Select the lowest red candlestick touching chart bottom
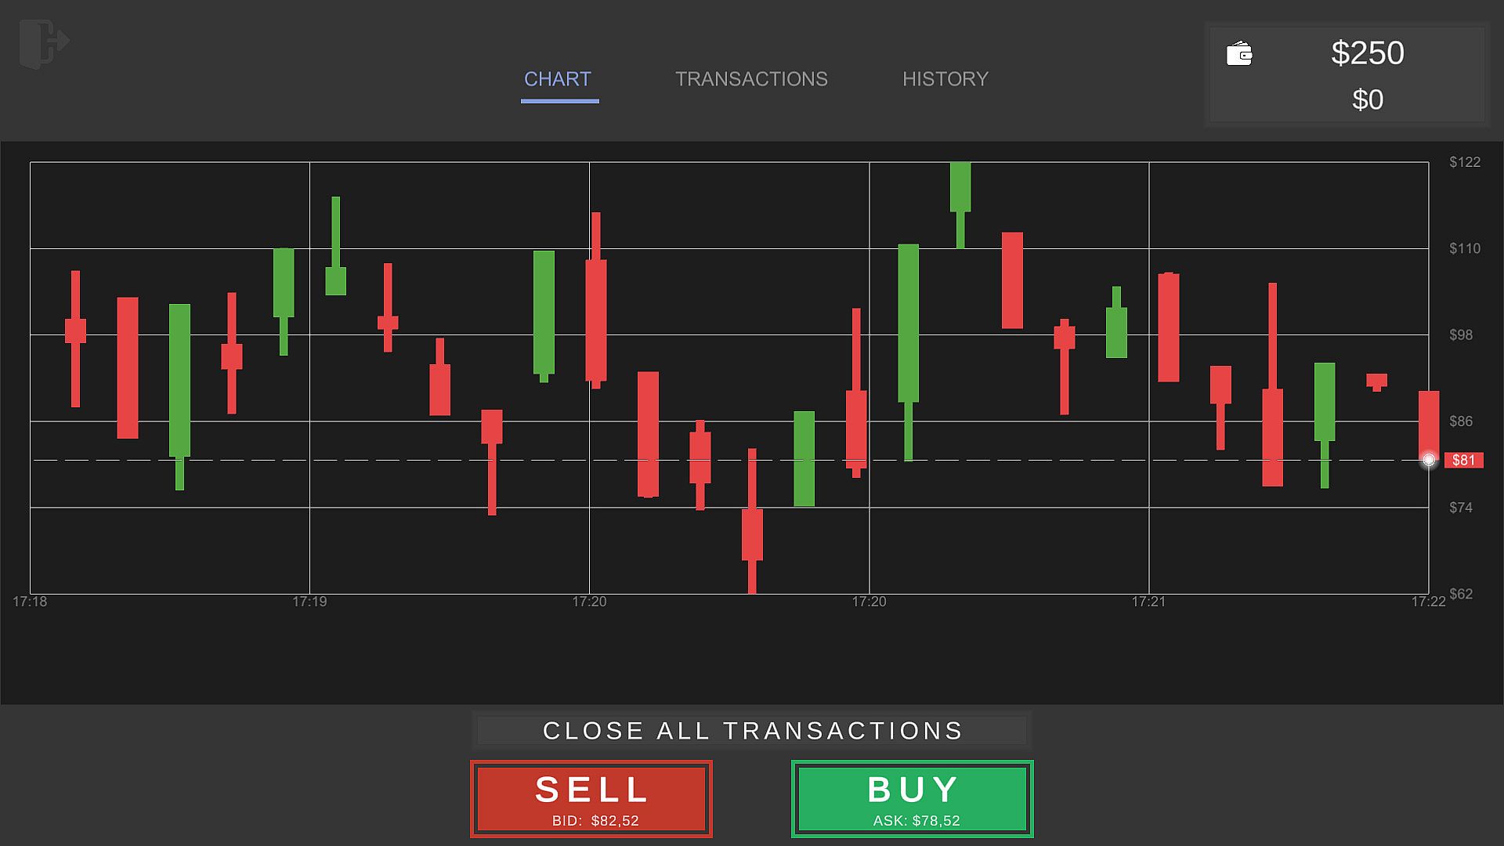This screenshot has width=1504, height=846. pos(752,534)
